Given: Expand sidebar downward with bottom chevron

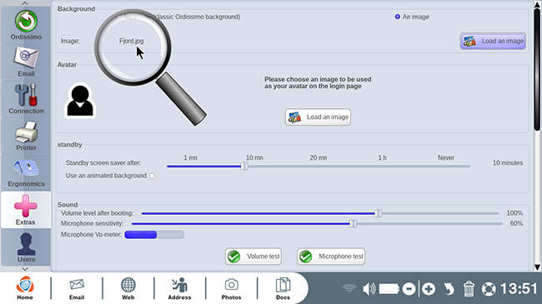Looking at the screenshot, I should (x=25, y=269).
